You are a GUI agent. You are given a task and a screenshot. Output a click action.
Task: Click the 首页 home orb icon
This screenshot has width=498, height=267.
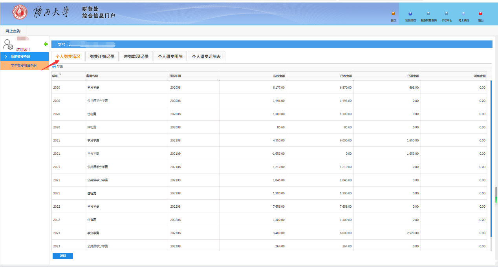(393, 14)
